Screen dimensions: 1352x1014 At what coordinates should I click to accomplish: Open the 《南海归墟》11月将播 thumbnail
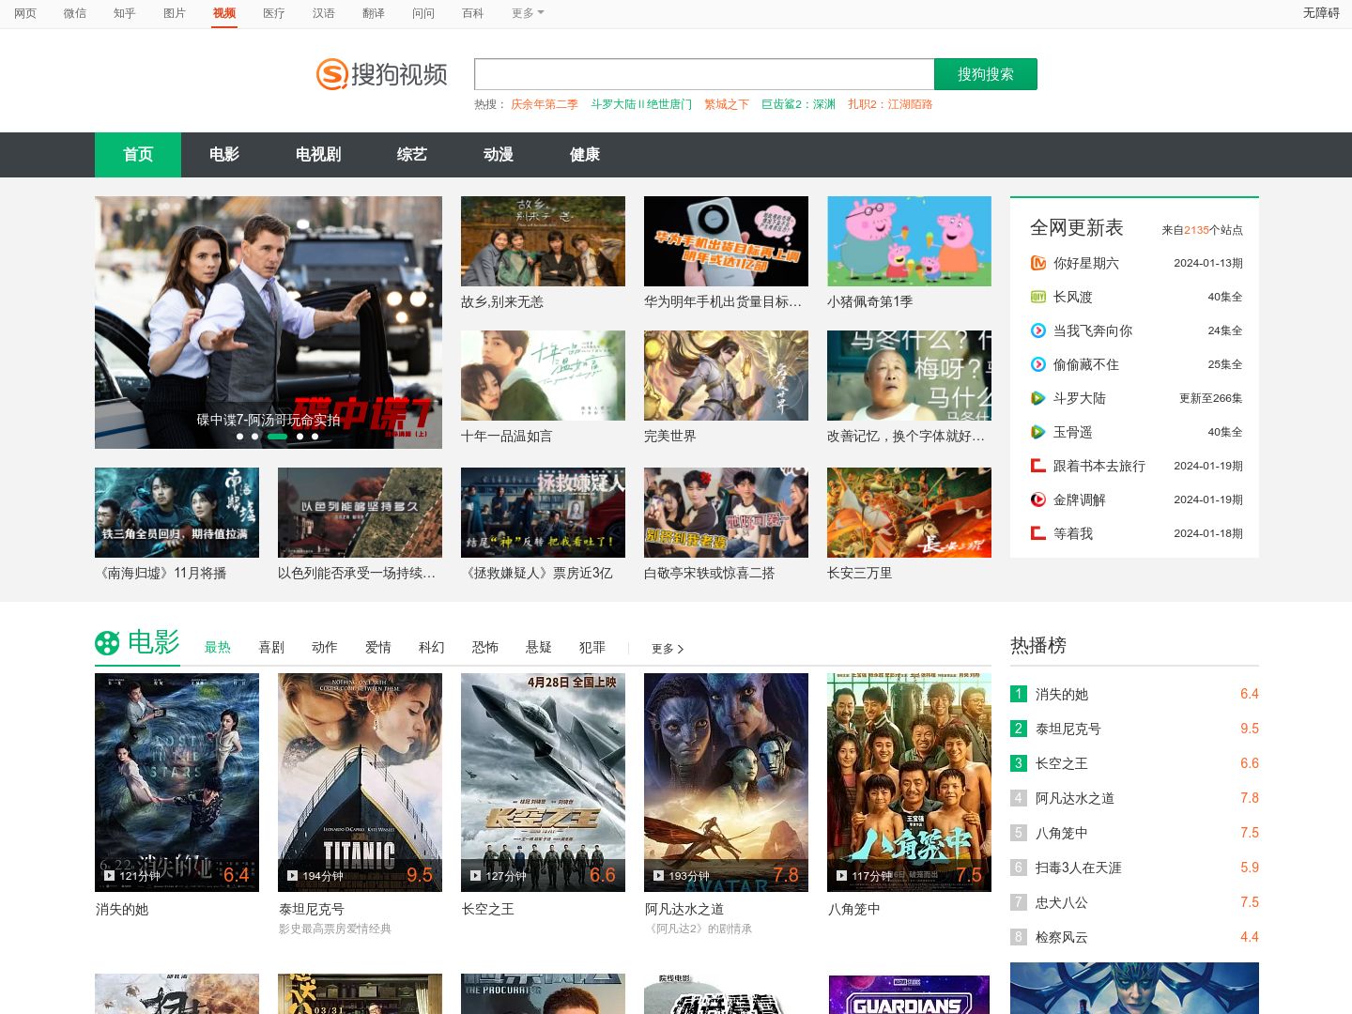click(x=177, y=513)
